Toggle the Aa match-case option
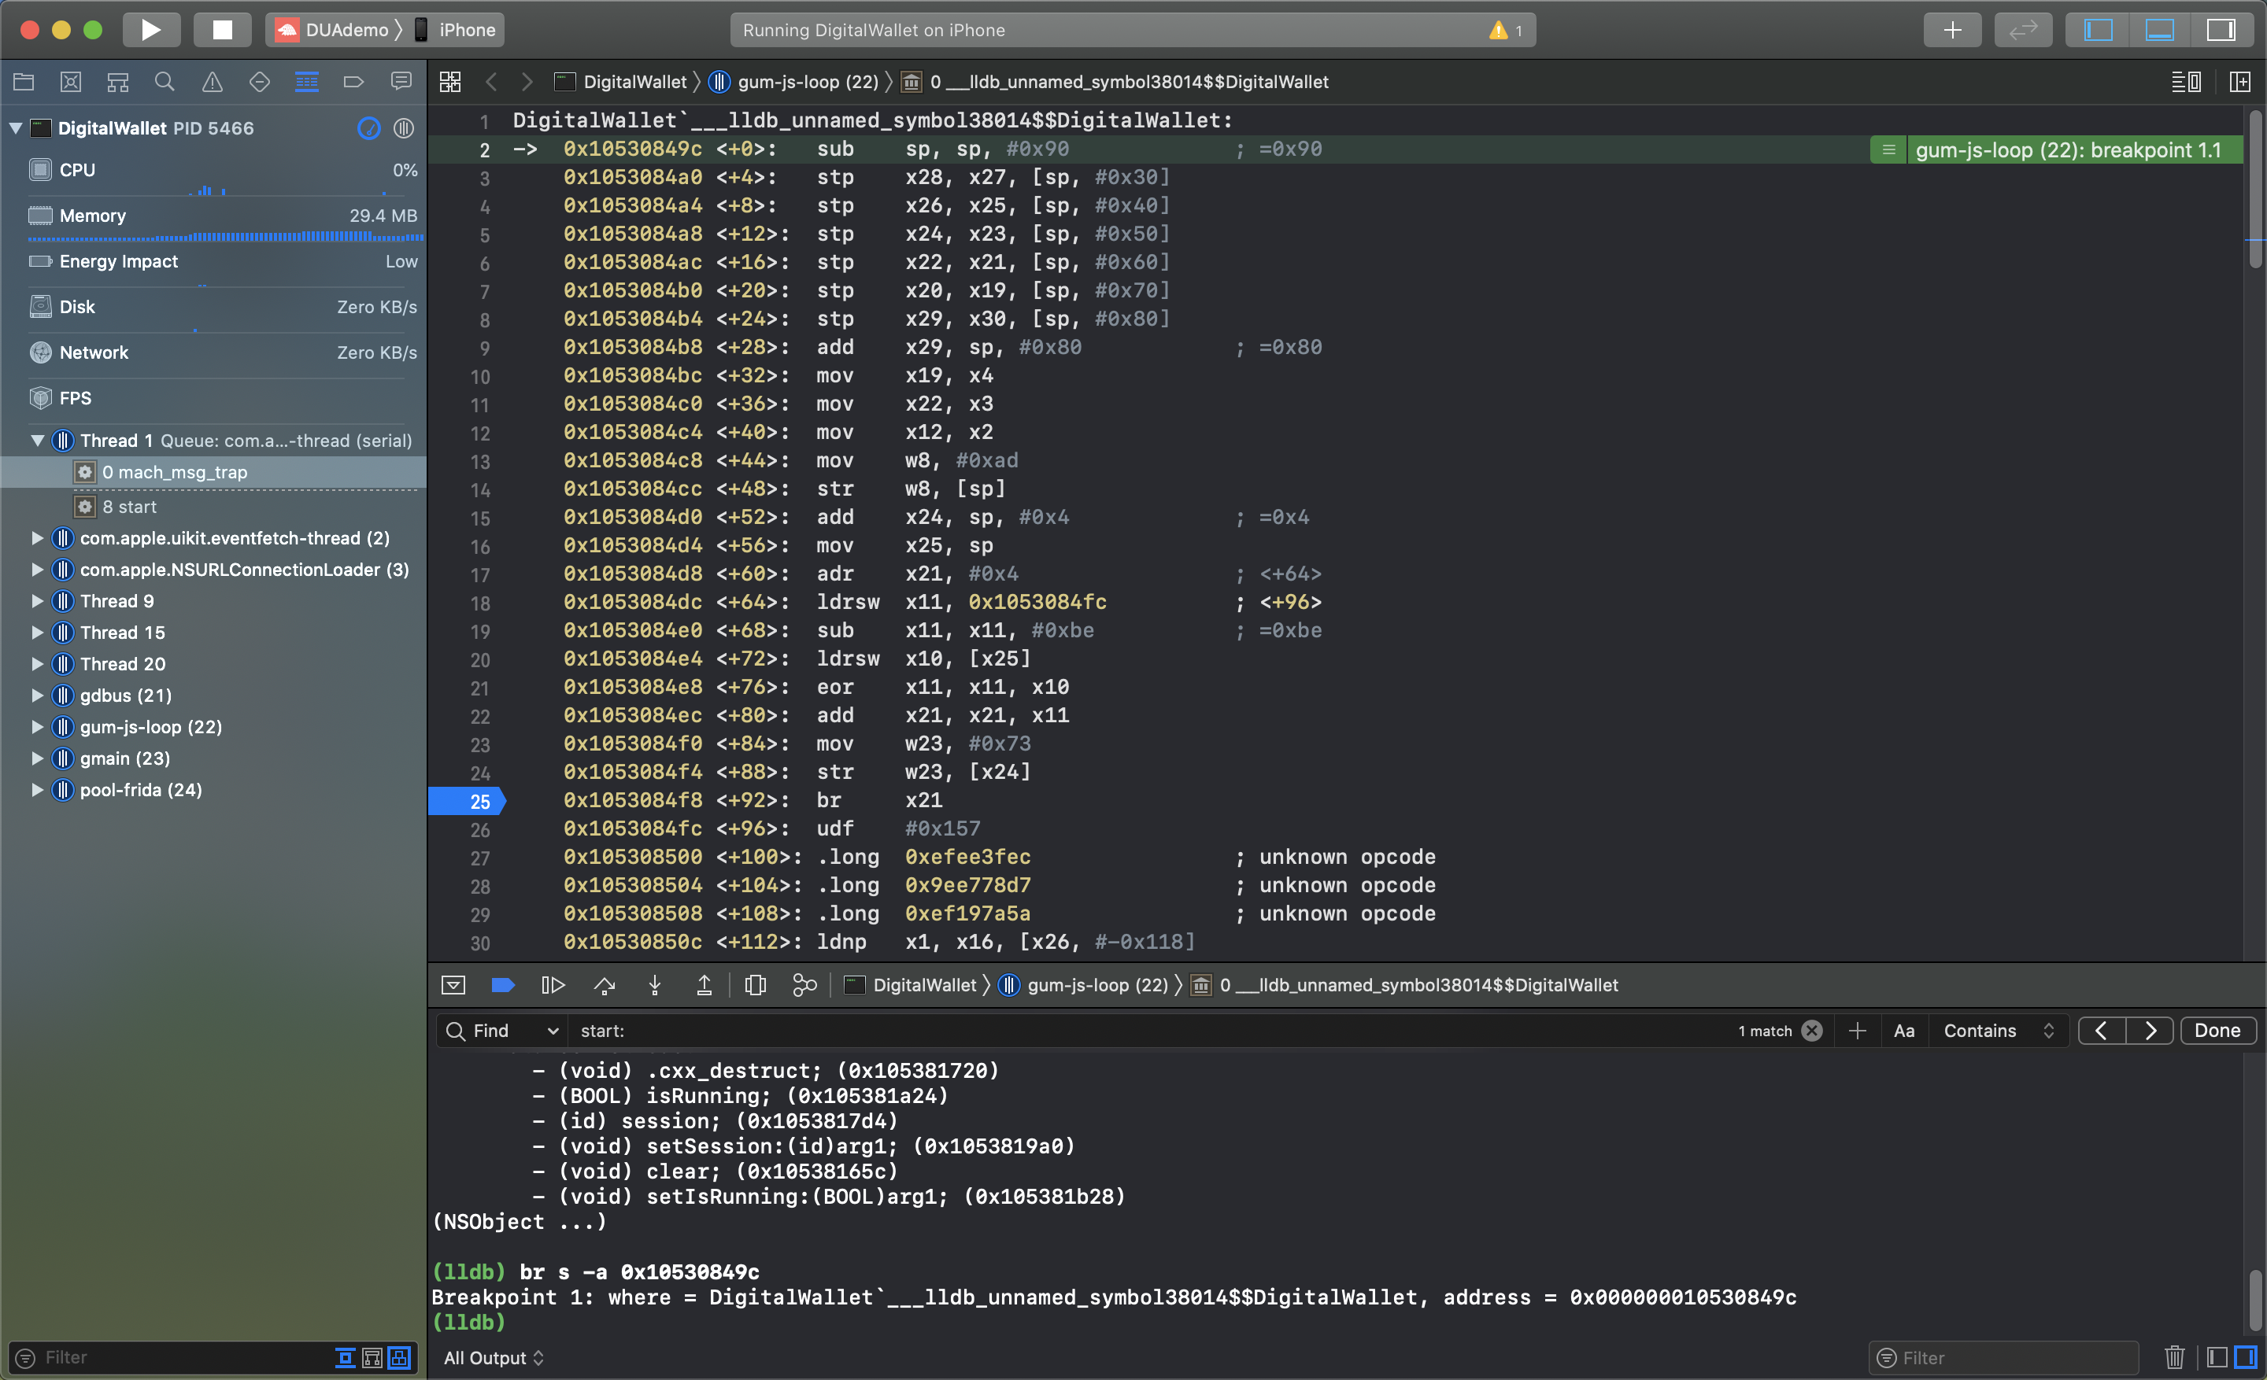Image resolution: width=2267 pixels, height=1380 pixels. pos(1903,1031)
